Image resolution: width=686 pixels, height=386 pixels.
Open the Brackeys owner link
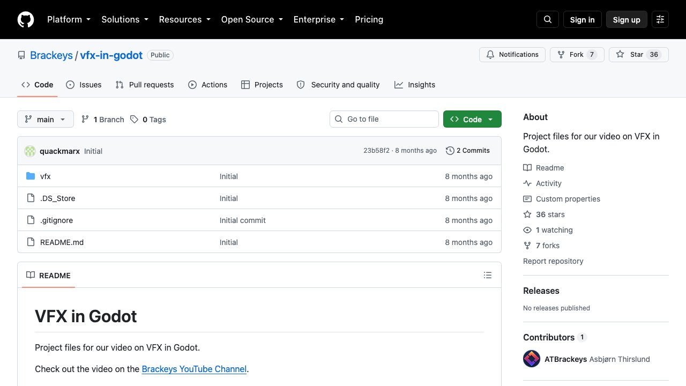[51, 55]
